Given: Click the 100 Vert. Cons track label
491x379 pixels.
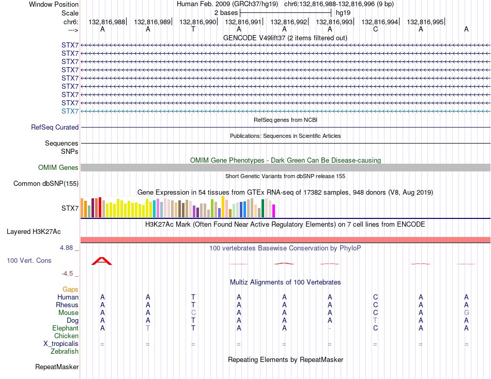Looking at the screenshot, I should tap(29, 260).
